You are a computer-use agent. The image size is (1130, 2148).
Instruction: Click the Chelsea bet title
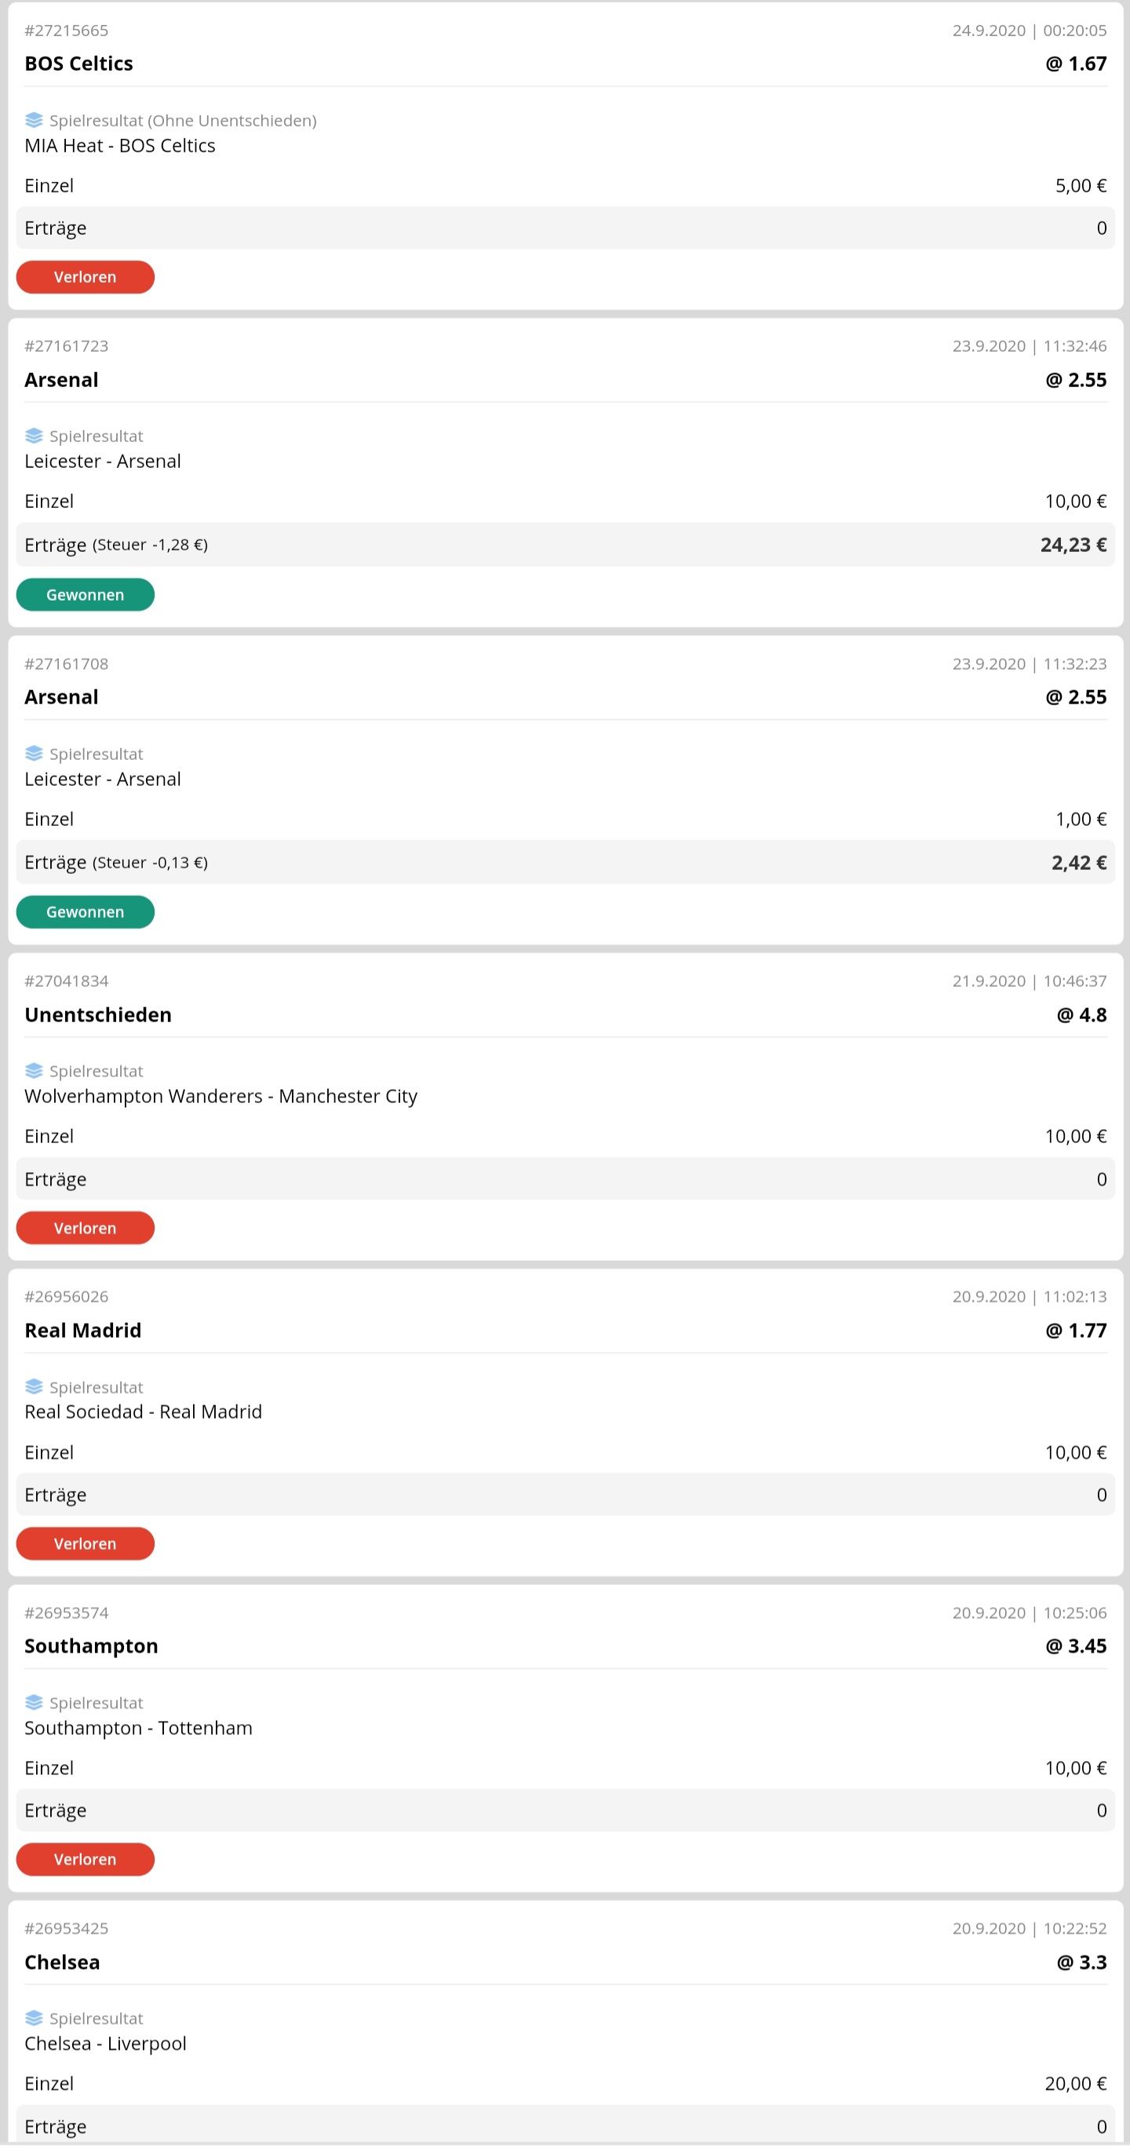(63, 1962)
